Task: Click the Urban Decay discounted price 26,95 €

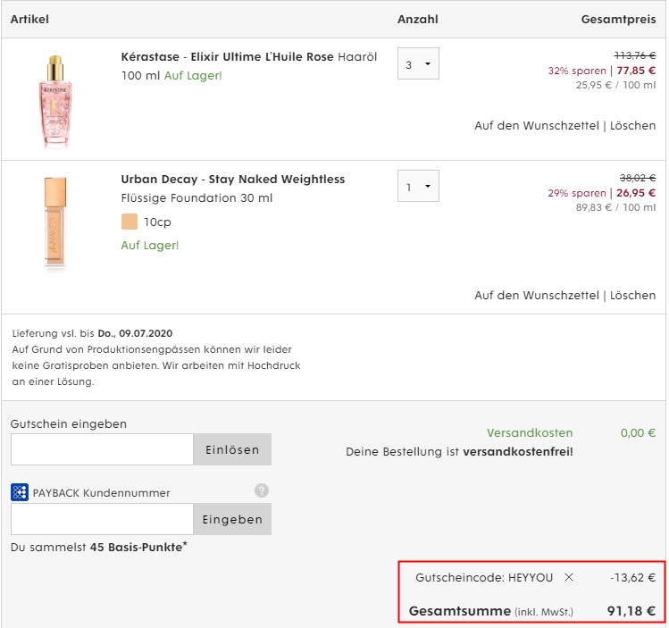Action: point(636,193)
